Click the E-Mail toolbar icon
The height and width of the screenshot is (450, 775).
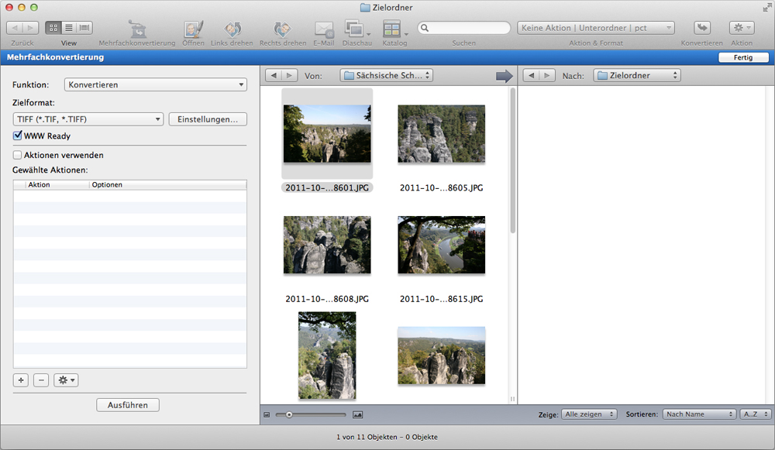click(323, 29)
